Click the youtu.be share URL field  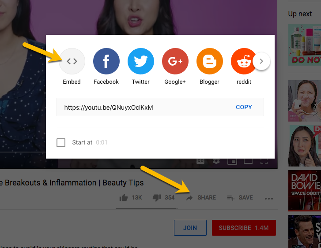(146, 107)
